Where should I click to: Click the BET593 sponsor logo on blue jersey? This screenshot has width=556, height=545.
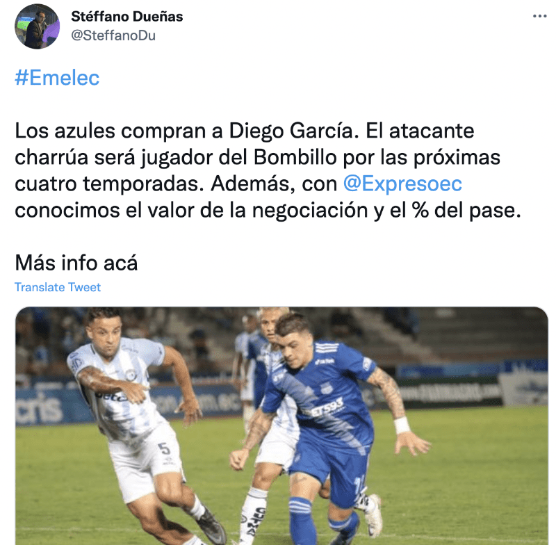[x=323, y=407]
